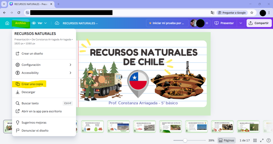This screenshot has height=144, width=273.
Task: Open the Ver view dropdown
Action: click(x=39, y=23)
